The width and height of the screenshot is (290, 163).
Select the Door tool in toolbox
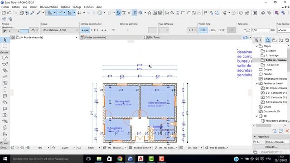(5, 90)
